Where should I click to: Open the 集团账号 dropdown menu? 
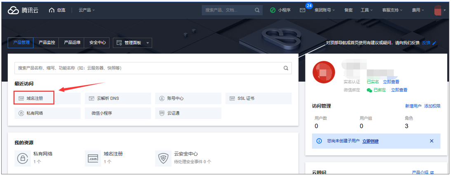coord(324,10)
